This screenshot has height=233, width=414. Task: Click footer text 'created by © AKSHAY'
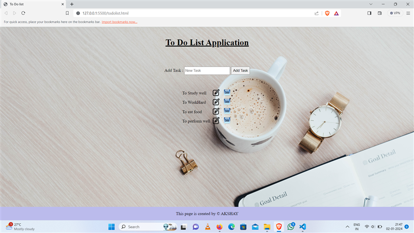pyautogui.click(x=217, y=214)
